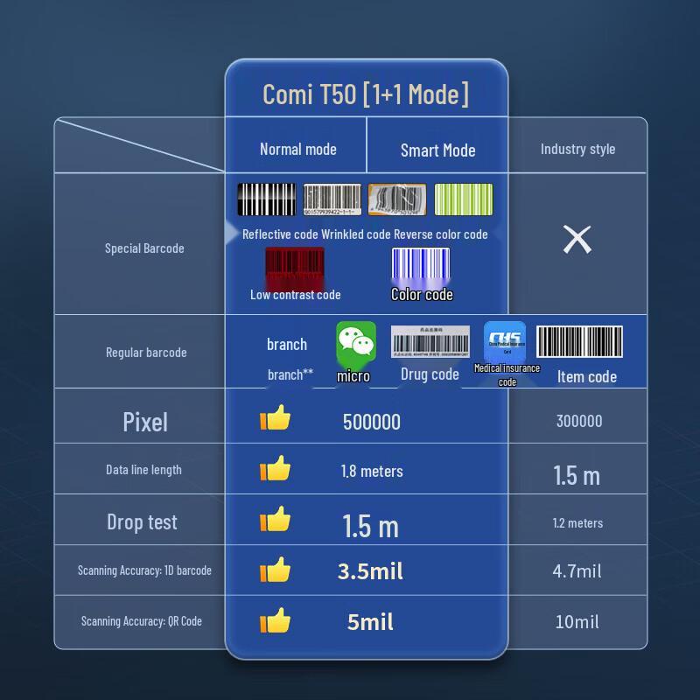700x700 pixels.
Task: Click Scanning Accuracy: 1D barcode label
Action: [144, 570]
